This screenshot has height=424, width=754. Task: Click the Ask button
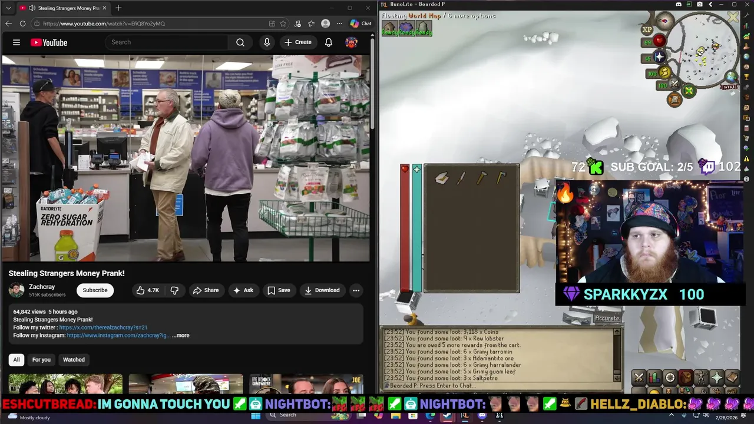tap(243, 290)
